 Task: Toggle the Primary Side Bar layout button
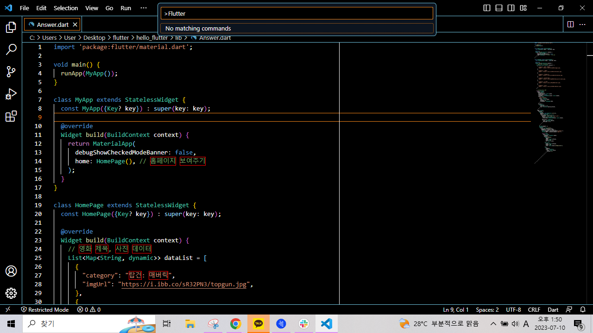pyautogui.click(x=487, y=8)
